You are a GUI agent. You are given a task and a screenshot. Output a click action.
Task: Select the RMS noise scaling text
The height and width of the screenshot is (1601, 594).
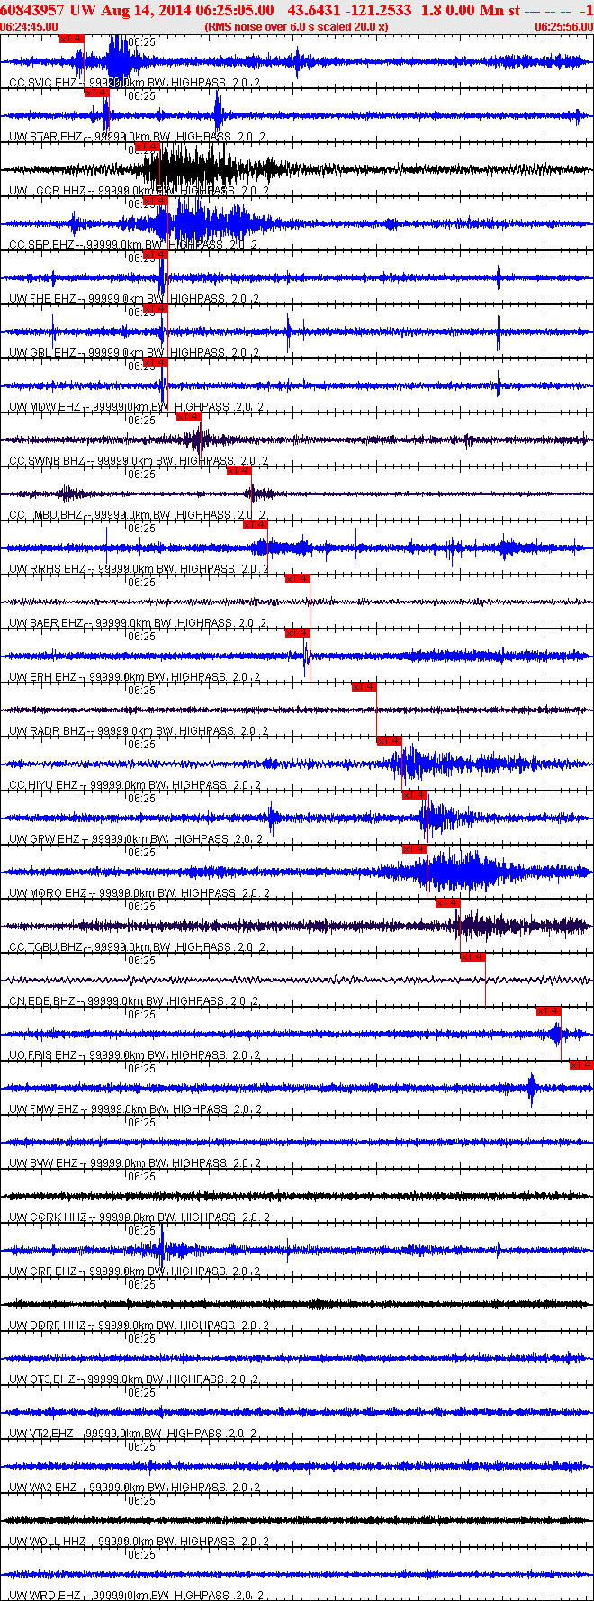(297, 27)
